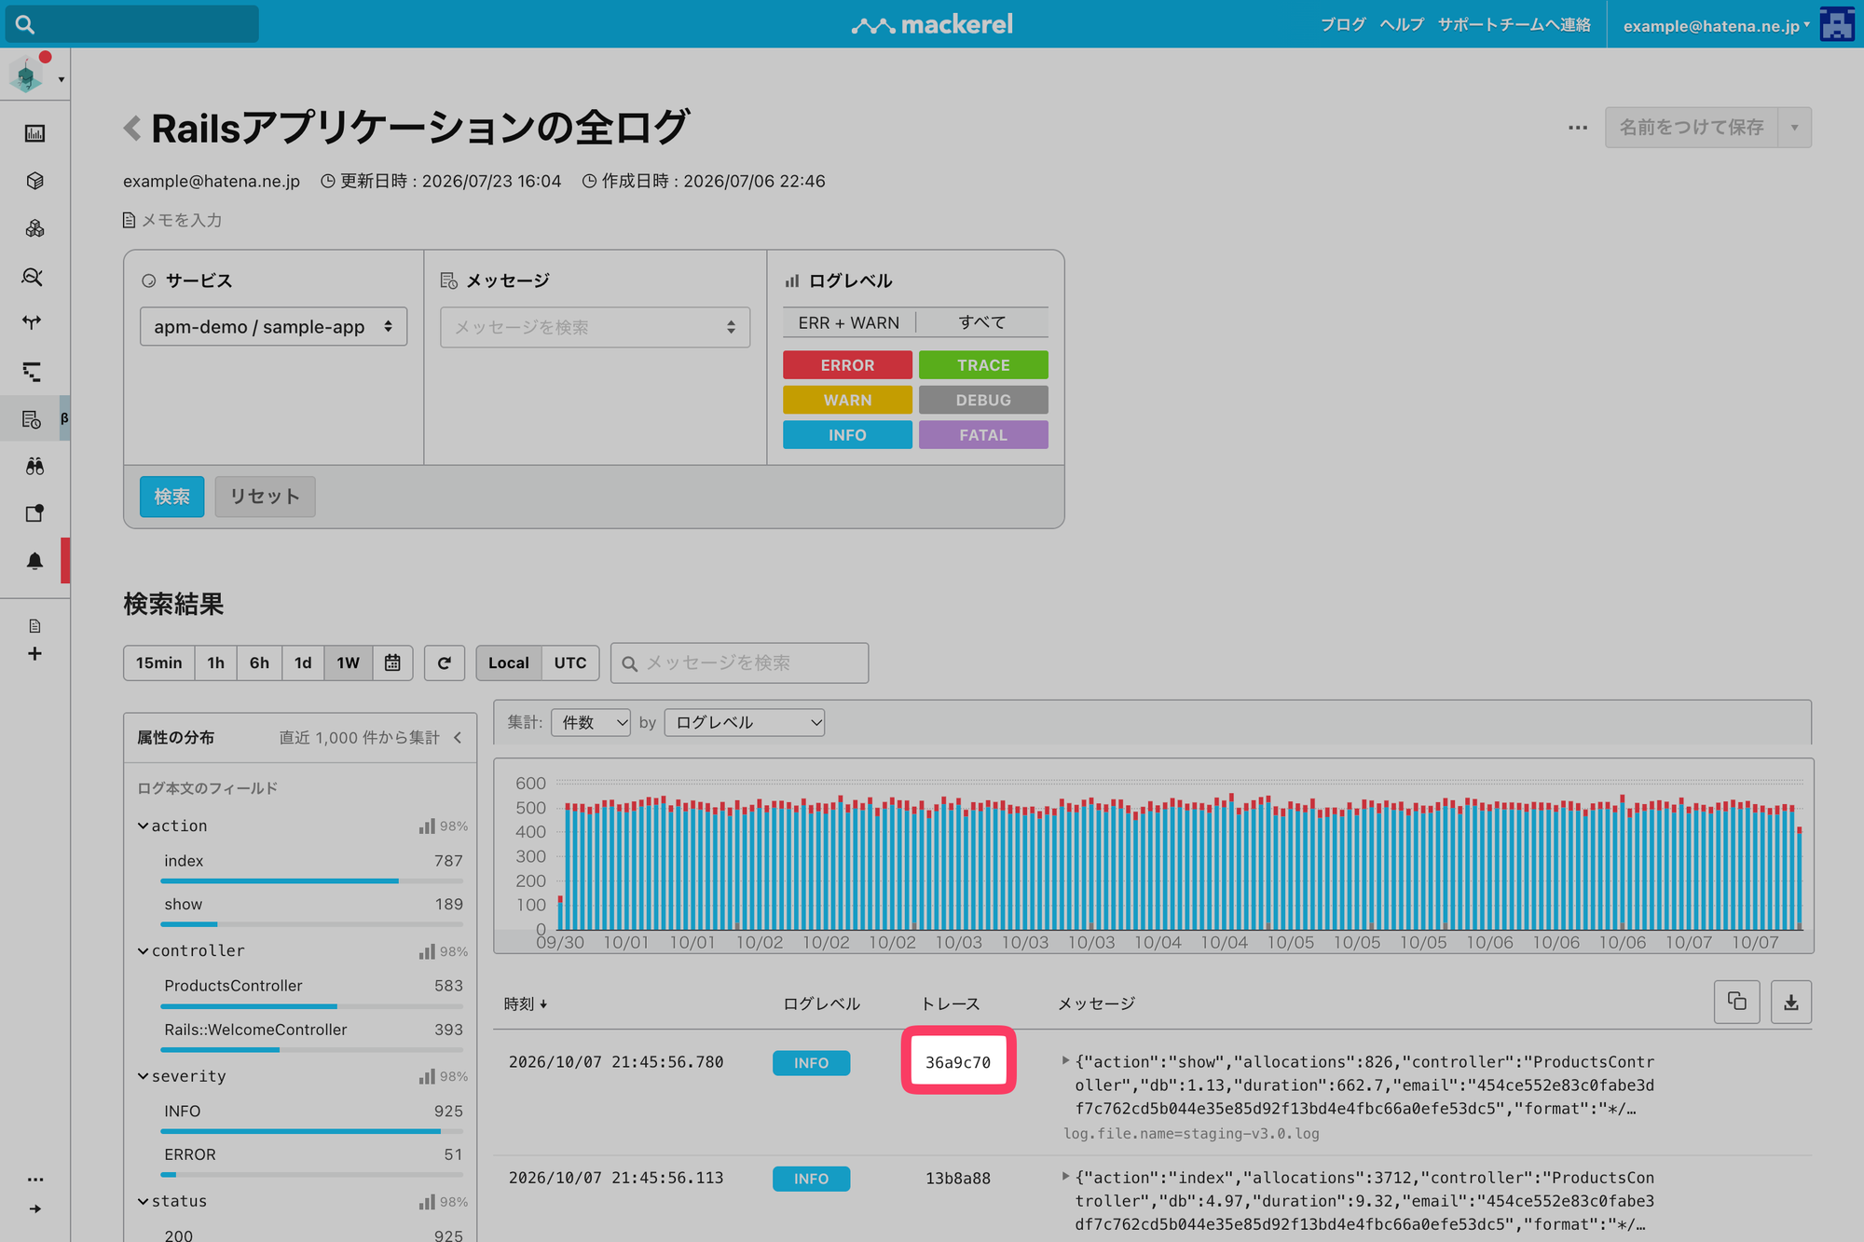Toggle the WARN log level filter
Viewport: 1864px width, 1242px height.
(x=847, y=400)
